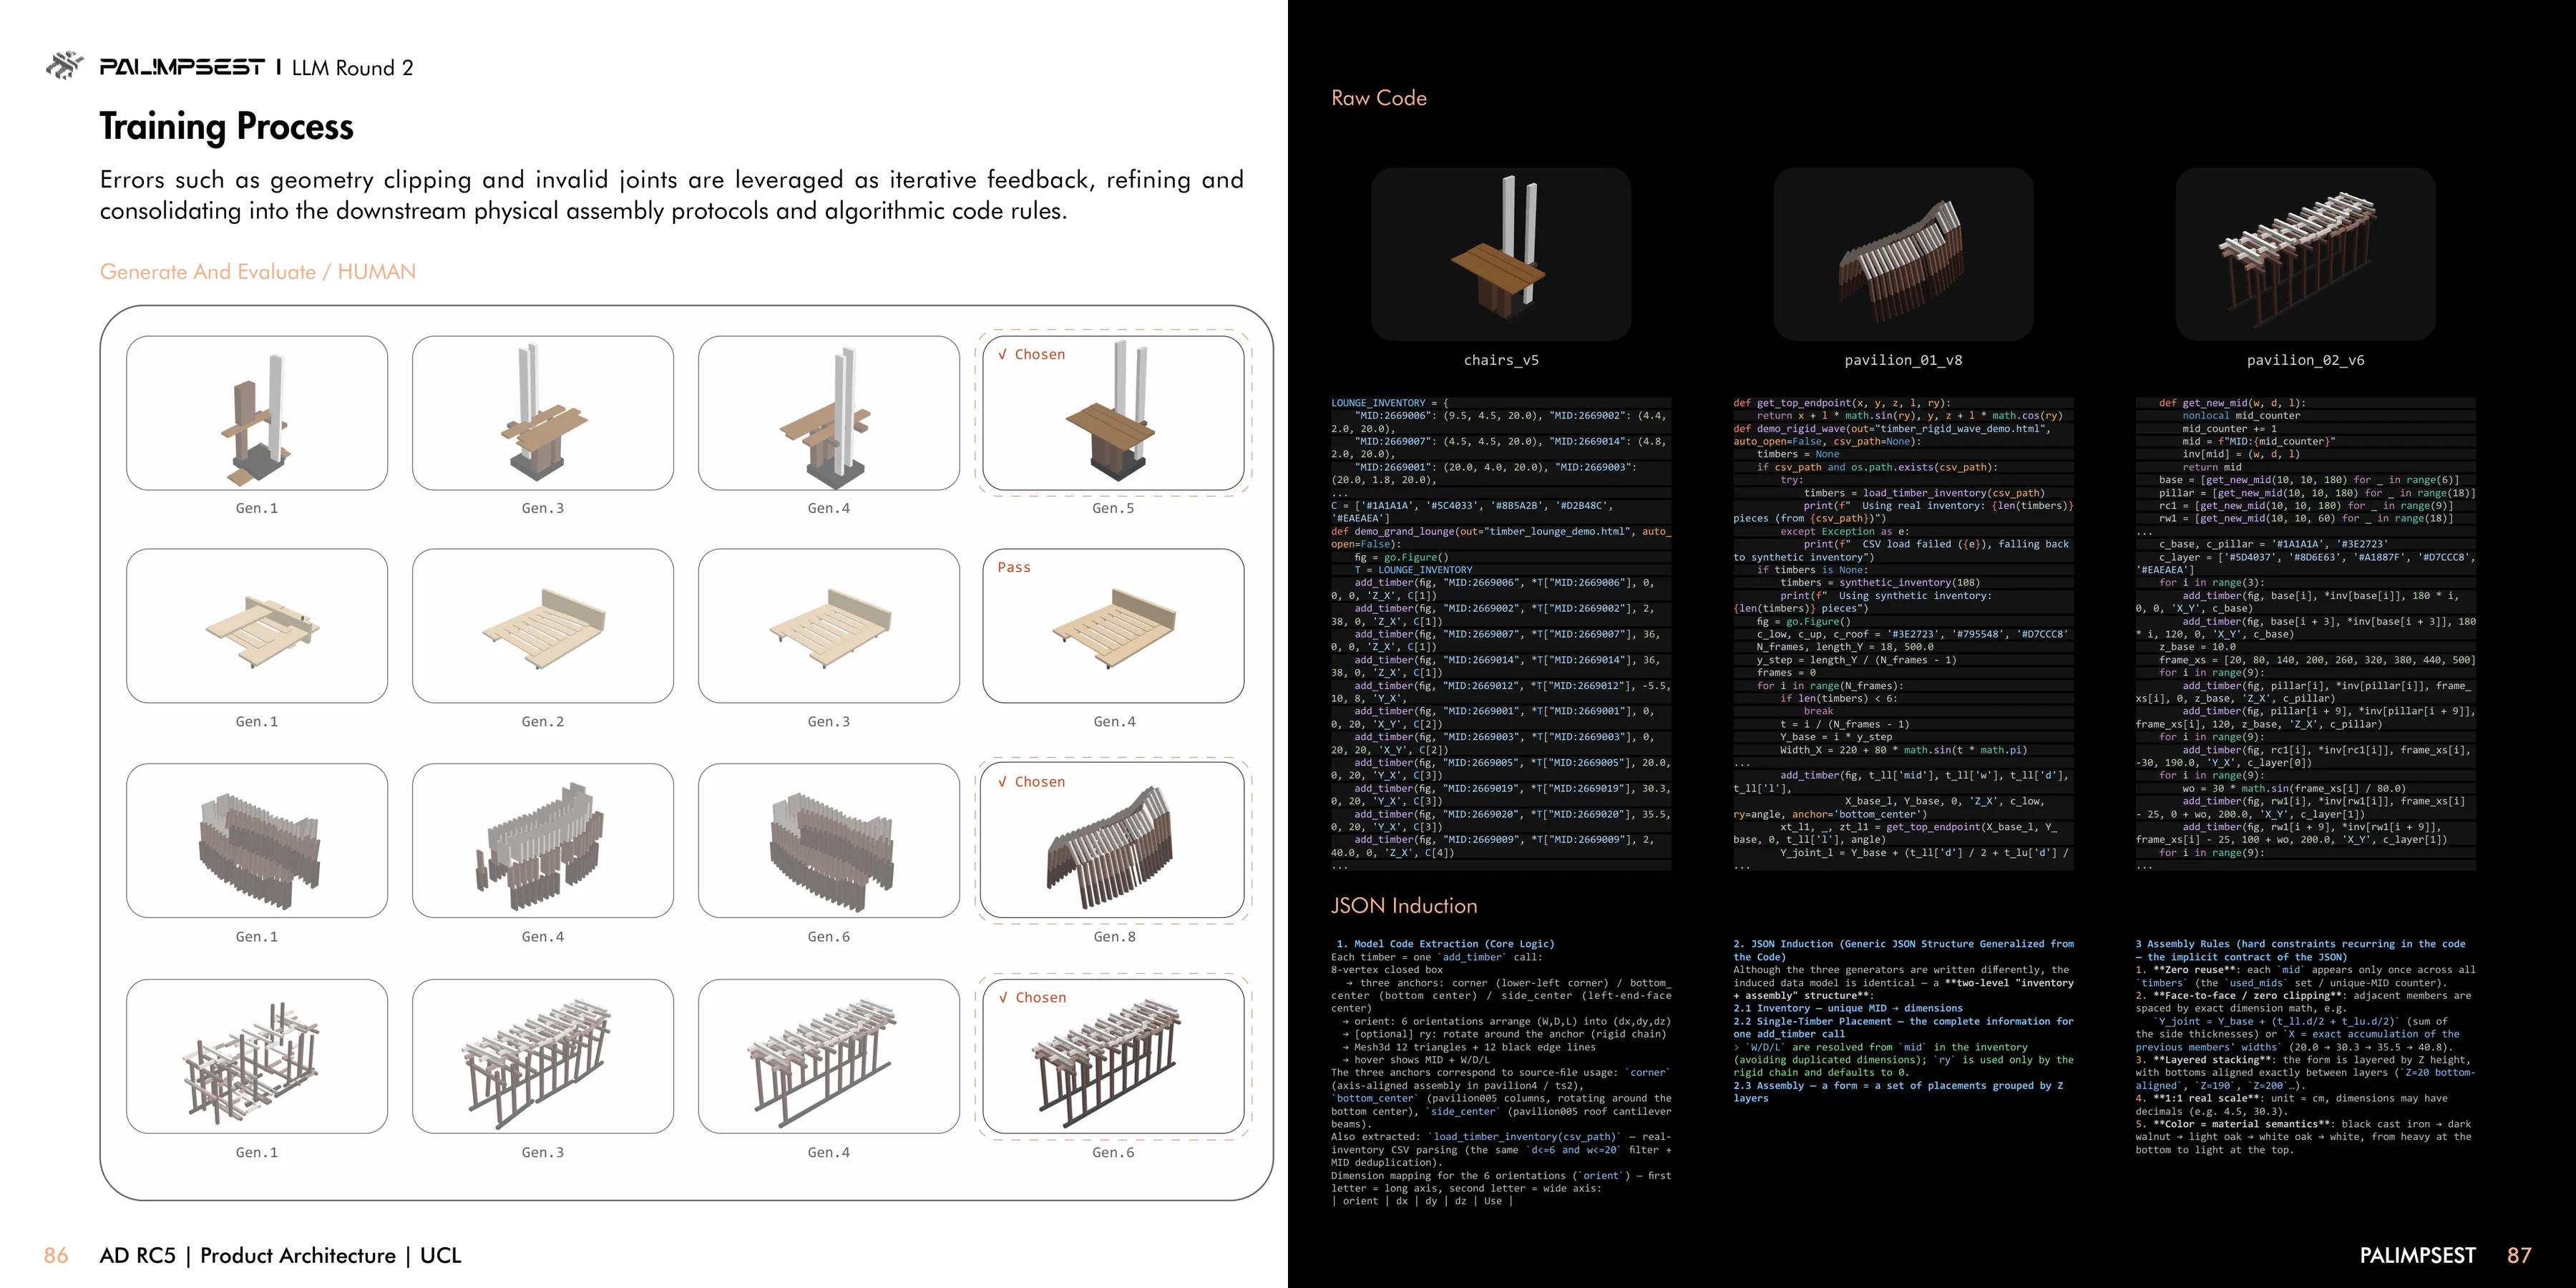Open the bed Gen.4 Pass thumbnail
This screenshot has height=1288, width=2576.
coord(1113,626)
